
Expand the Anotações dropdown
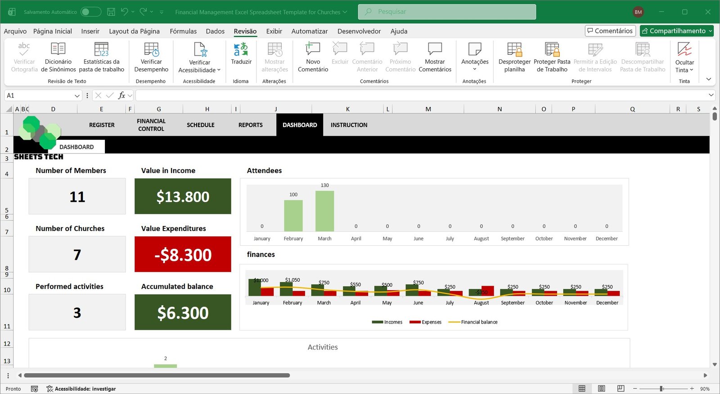475,69
